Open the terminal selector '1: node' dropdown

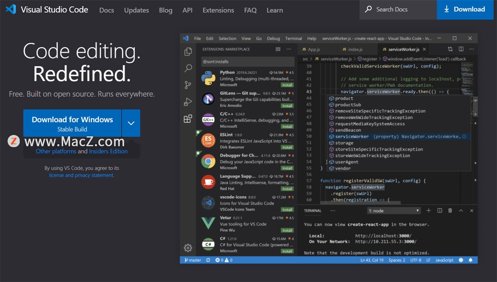(x=394, y=211)
